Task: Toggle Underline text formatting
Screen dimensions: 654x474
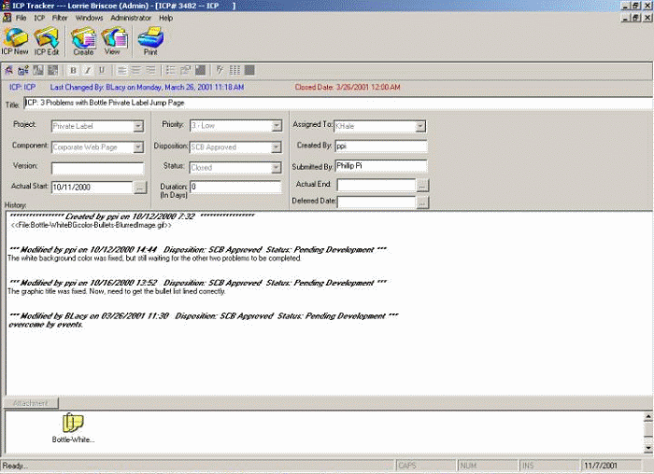Action: pyautogui.click(x=101, y=70)
